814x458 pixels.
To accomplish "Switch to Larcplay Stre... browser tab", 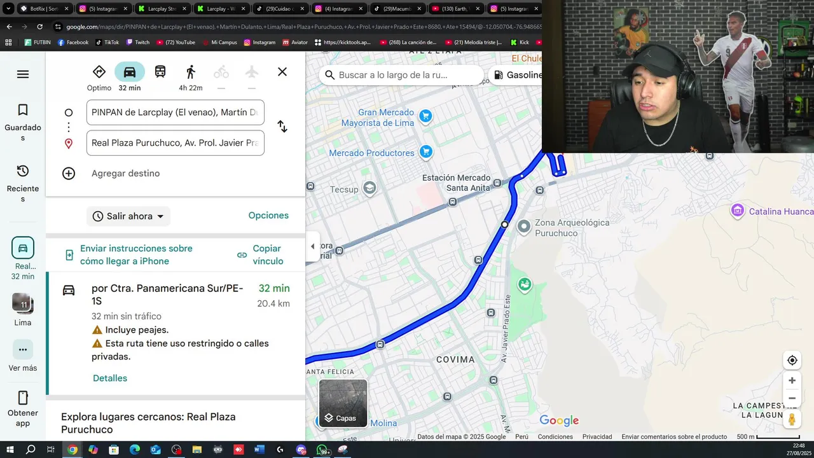I will [162, 9].
